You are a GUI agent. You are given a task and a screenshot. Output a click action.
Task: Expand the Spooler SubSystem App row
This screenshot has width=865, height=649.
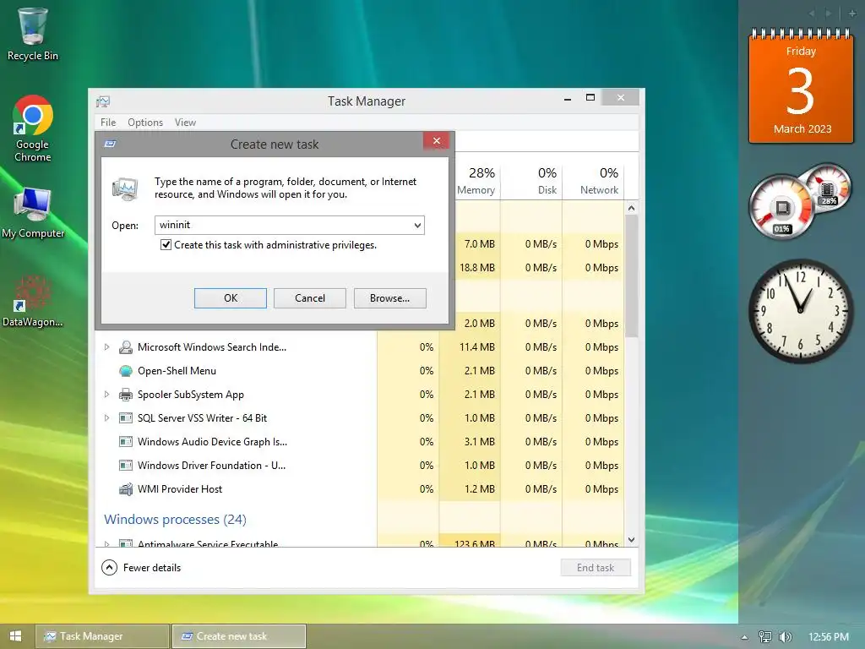point(107,394)
